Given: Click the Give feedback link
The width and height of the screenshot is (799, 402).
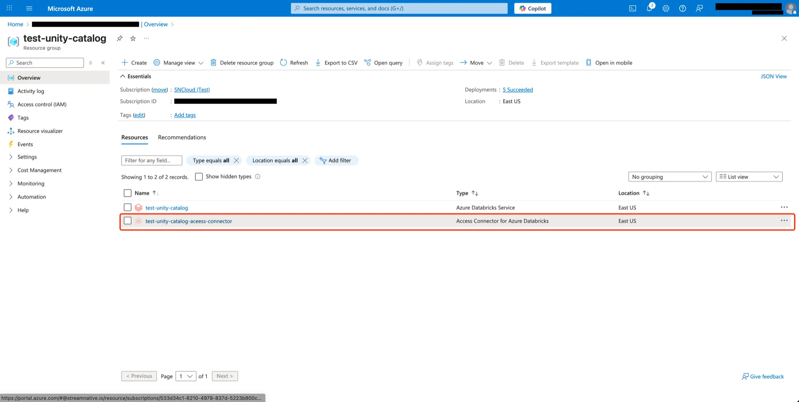Looking at the screenshot, I should [763, 377].
